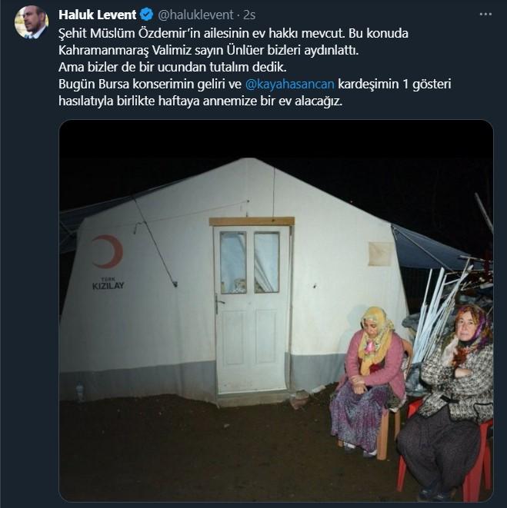Click the 'Kahramanmaraş Valimiz' text line
Screen dimensions: 507x508
click(208, 50)
